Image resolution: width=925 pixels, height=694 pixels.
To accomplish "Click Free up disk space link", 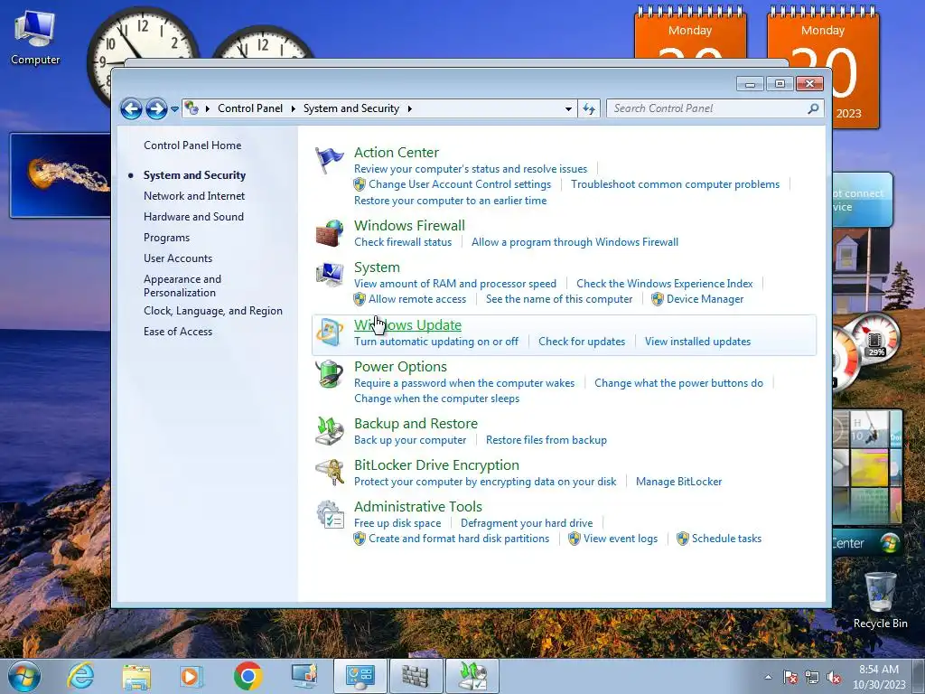I will tap(397, 523).
